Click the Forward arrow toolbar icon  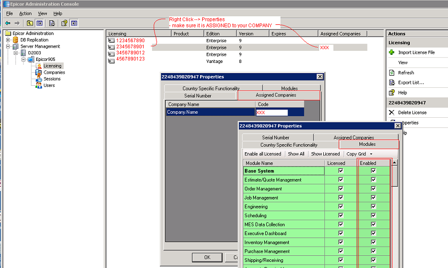(x=17, y=23)
